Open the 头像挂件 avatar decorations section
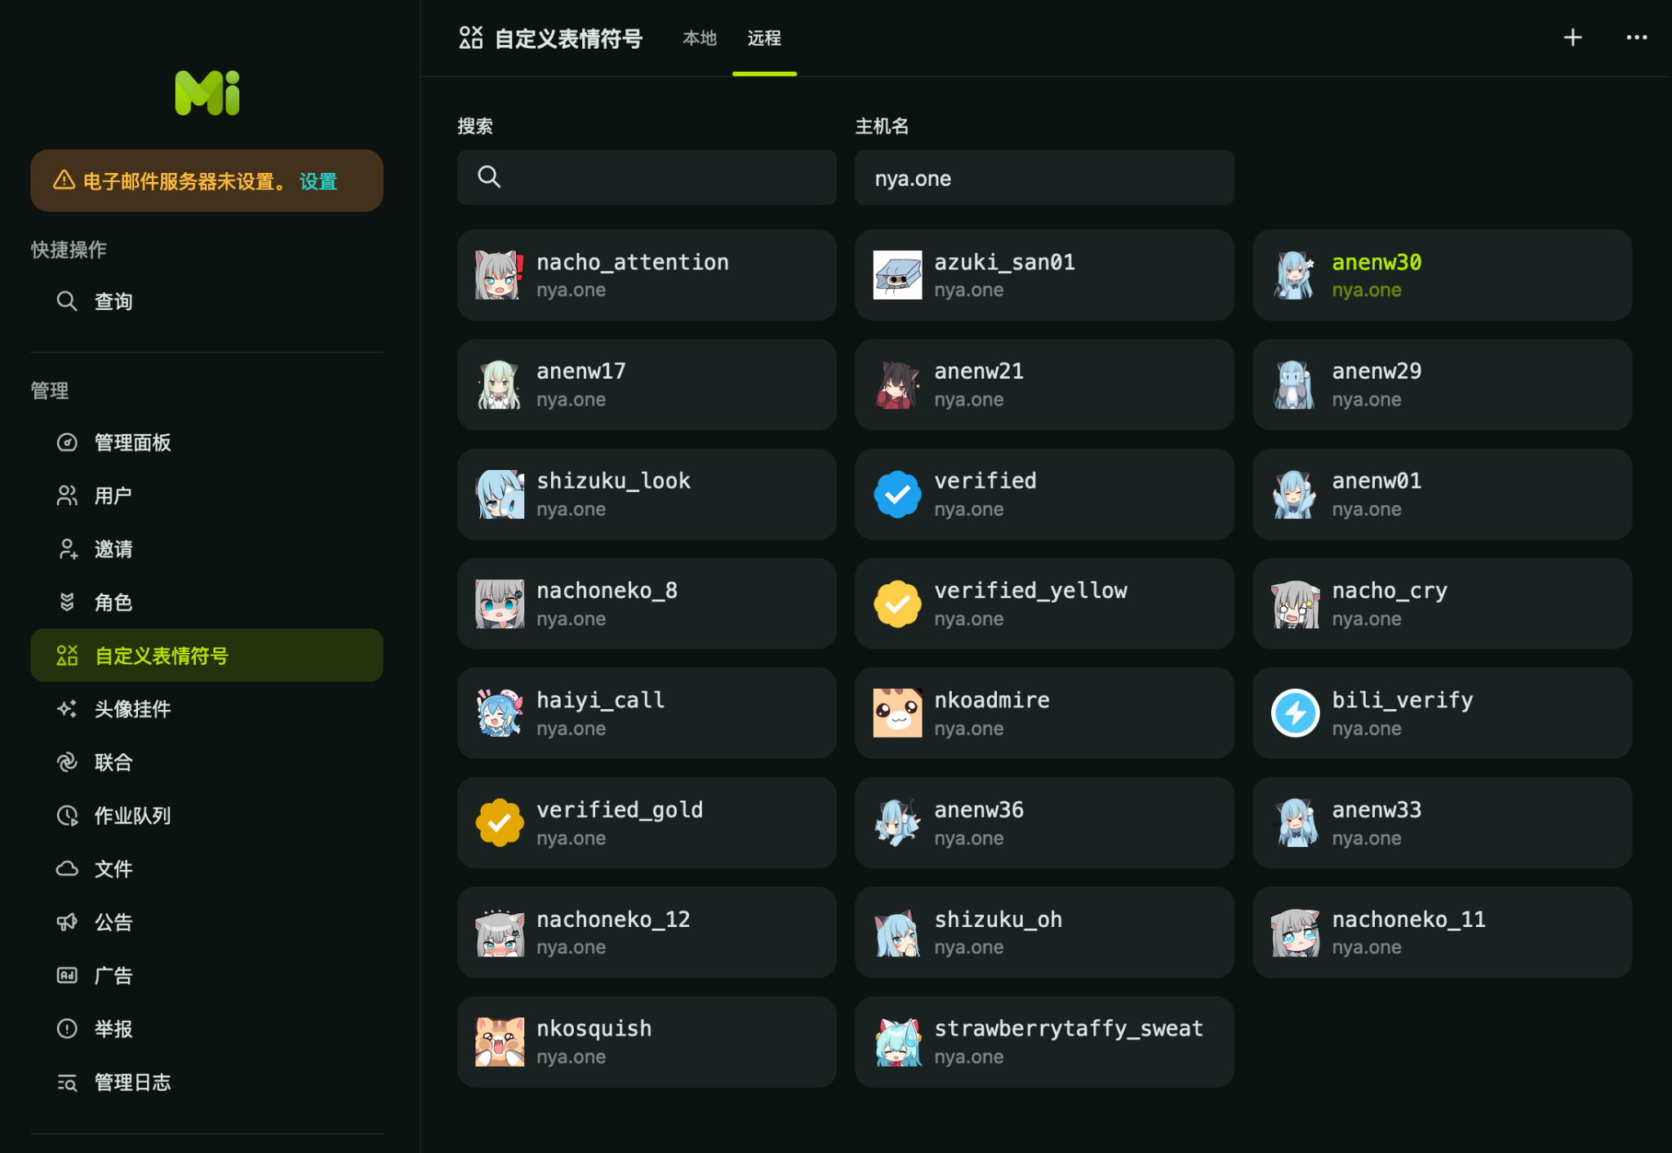This screenshot has height=1153, width=1672. (x=132, y=708)
